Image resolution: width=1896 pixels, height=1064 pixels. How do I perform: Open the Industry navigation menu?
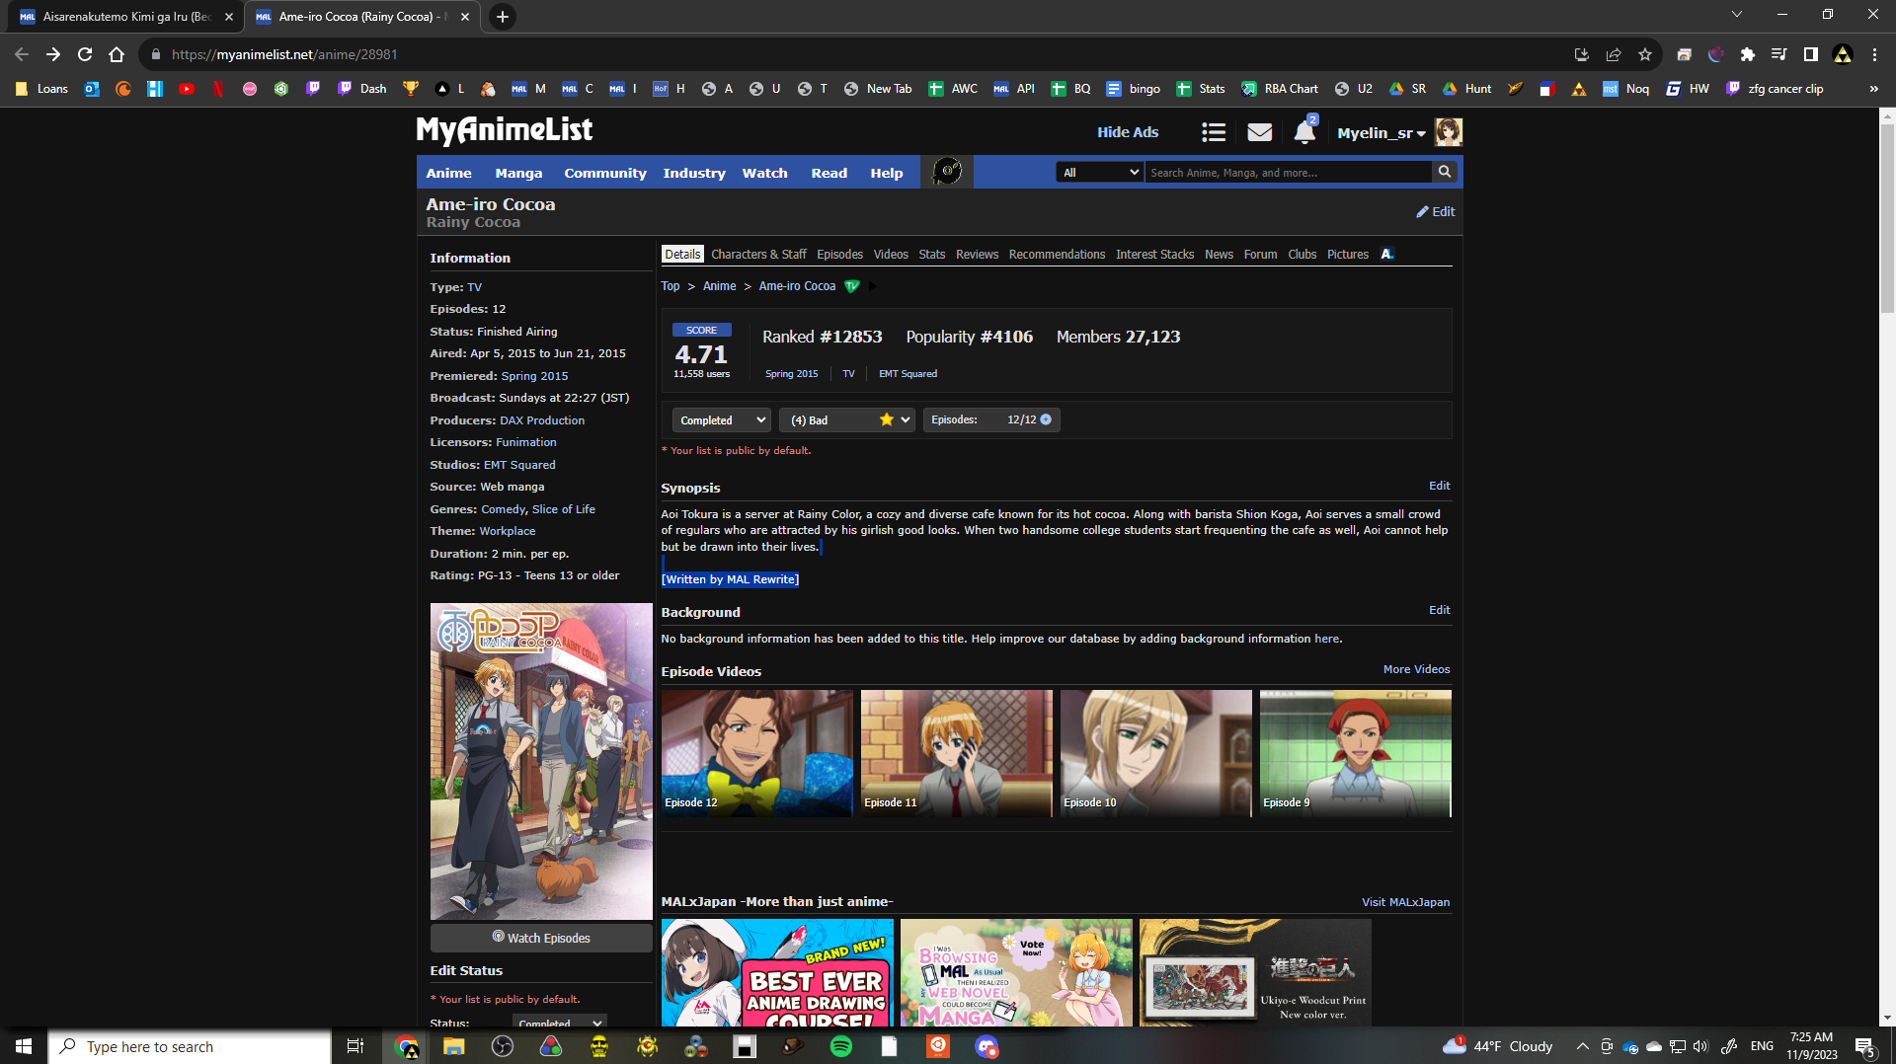694,173
